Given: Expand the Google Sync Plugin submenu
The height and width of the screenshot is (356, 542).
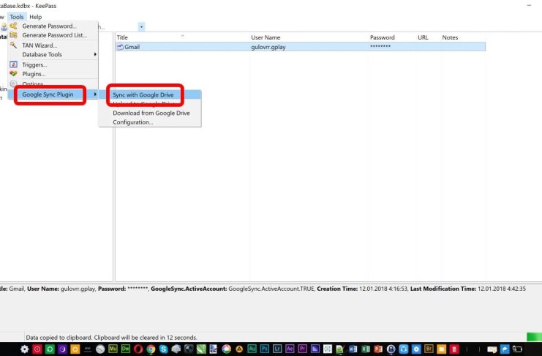Looking at the screenshot, I should (53, 94).
